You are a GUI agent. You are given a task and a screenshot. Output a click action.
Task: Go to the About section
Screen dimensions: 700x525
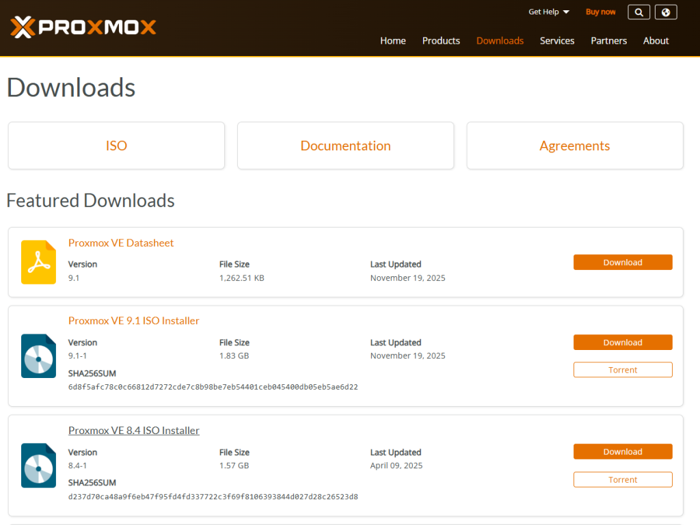(x=656, y=40)
